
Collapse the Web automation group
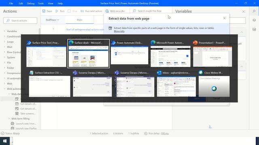4,89
